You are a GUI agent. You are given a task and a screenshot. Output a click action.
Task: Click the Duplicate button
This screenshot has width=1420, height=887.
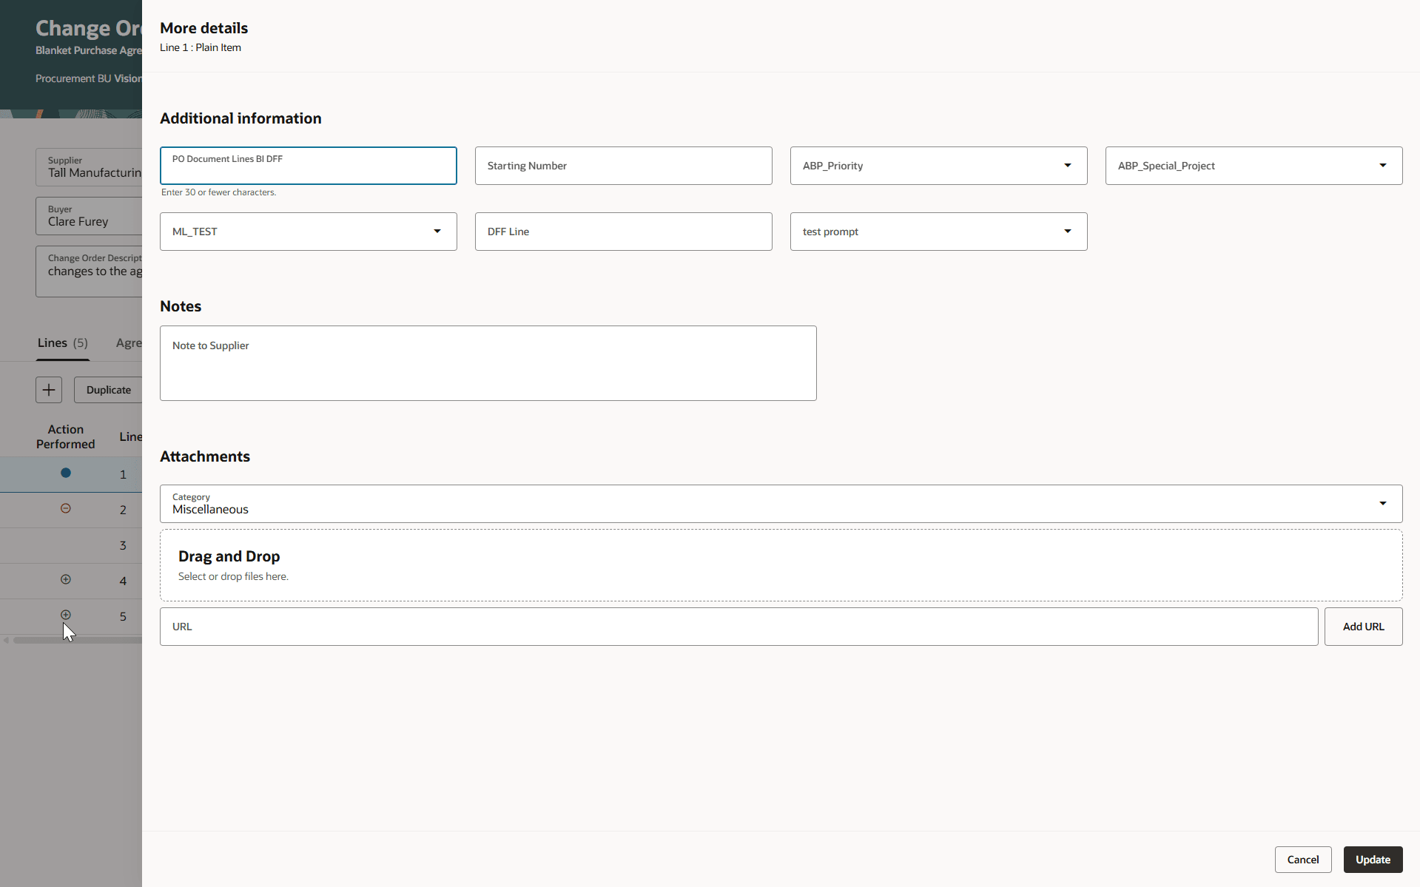(108, 390)
